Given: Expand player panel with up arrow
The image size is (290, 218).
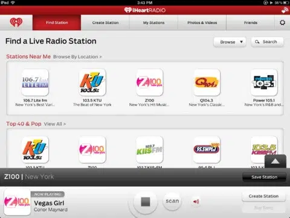Looking at the screenshot, I should (x=275, y=161).
